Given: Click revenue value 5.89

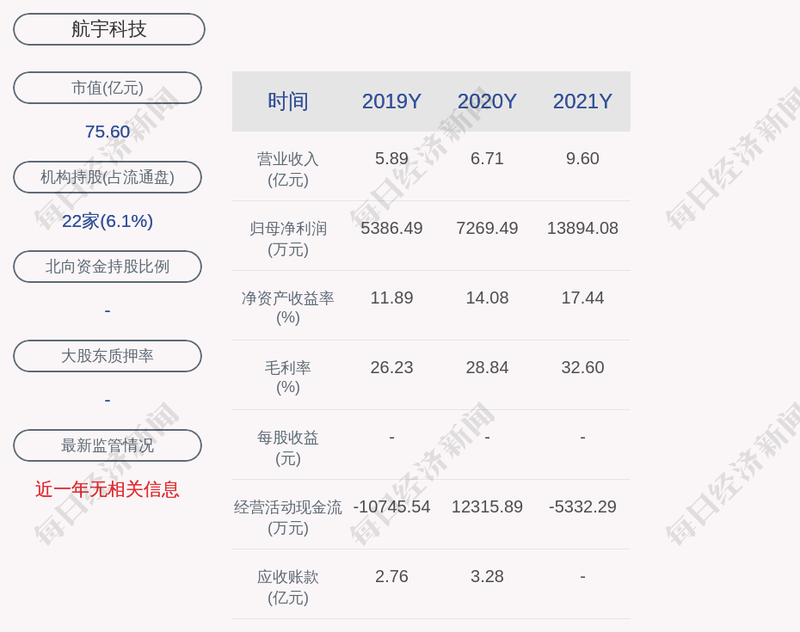Looking at the screenshot, I should [391, 158].
